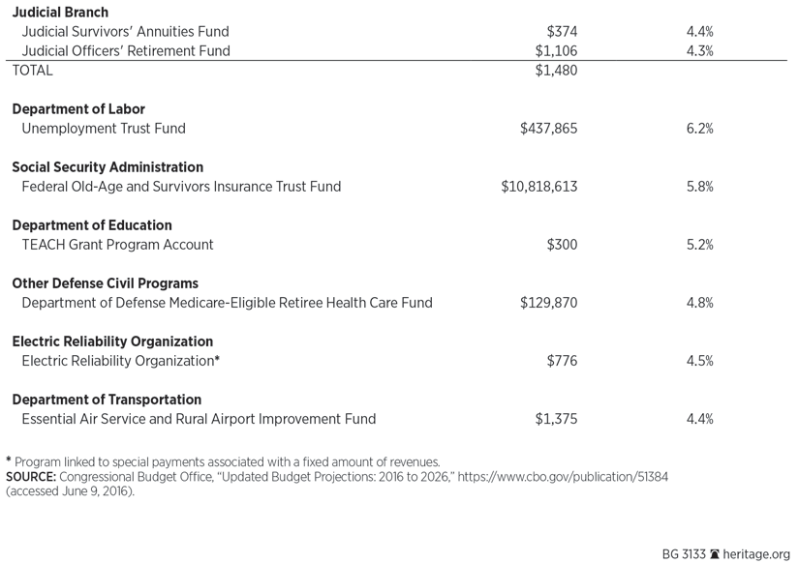This screenshot has height=564, width=799.
Task: Click the Judicial Branch section heading
Action: click(x=60, y=13)
